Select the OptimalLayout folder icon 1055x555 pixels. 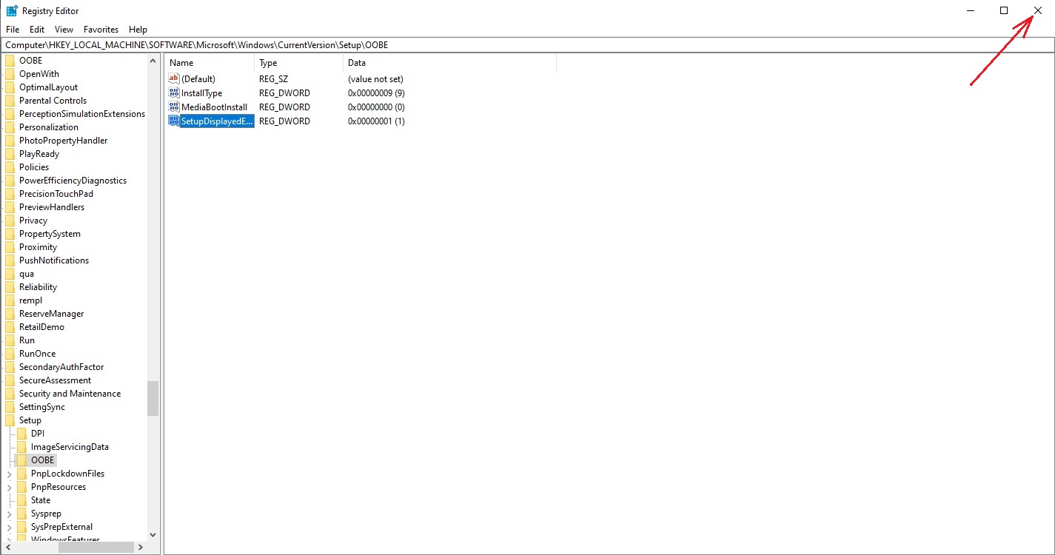point(10,87)
